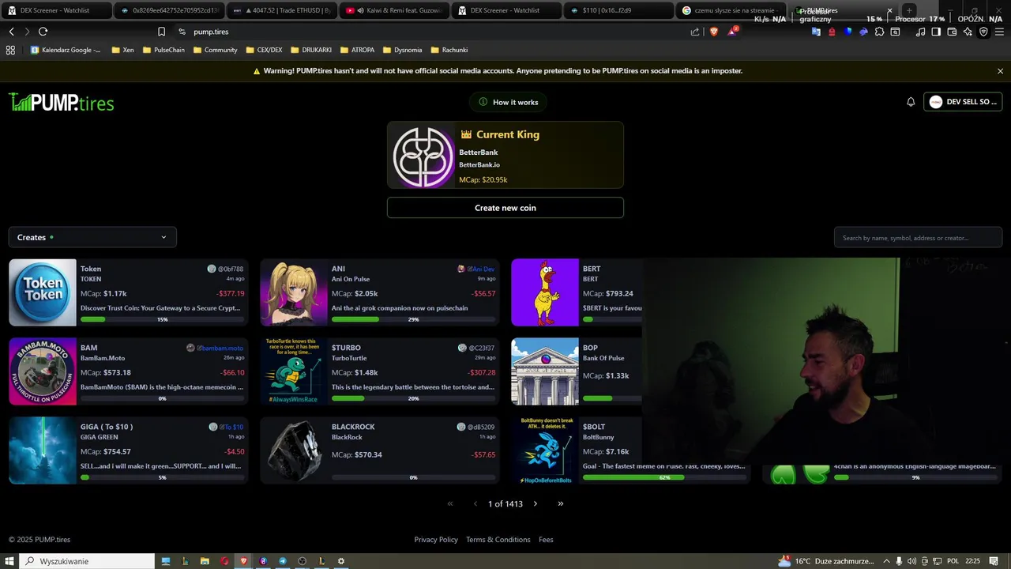1011x569 pixels.
Task: Open the BLACKROCK coin thumbnail
Action: pos(294,450)
